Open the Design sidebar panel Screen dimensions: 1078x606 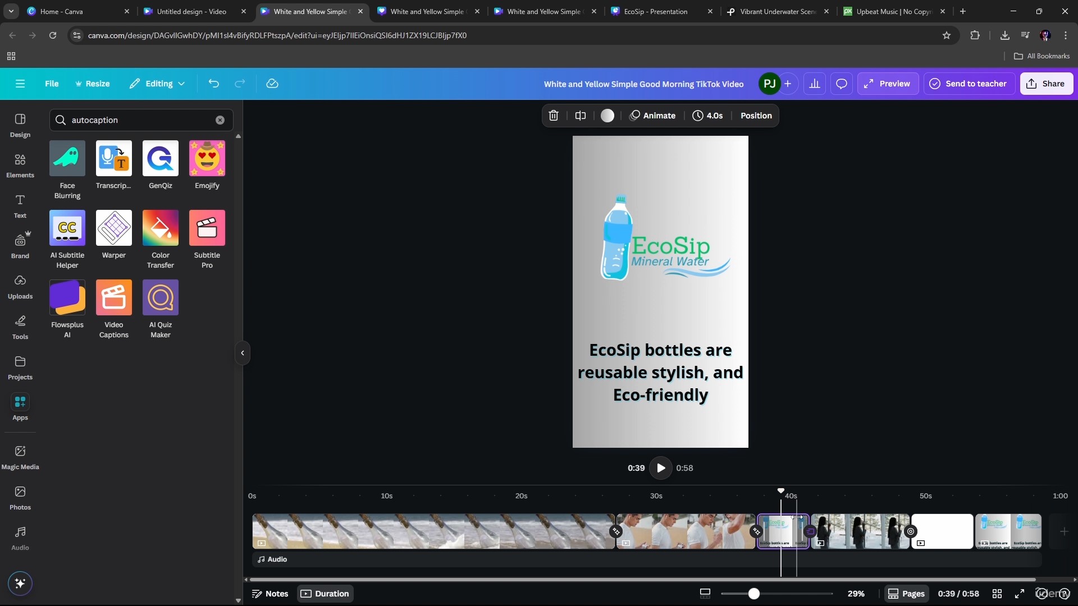[x=20, y=125]
